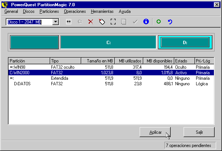The width and height of the screenshot is (222, 151).
Task: Click the Partición column header
Action: (x=29, y=61)
